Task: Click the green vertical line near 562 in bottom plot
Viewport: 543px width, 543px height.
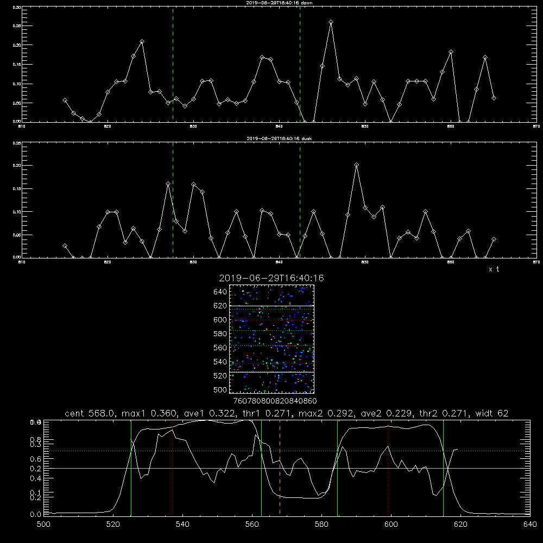Action: pos(262,468)
